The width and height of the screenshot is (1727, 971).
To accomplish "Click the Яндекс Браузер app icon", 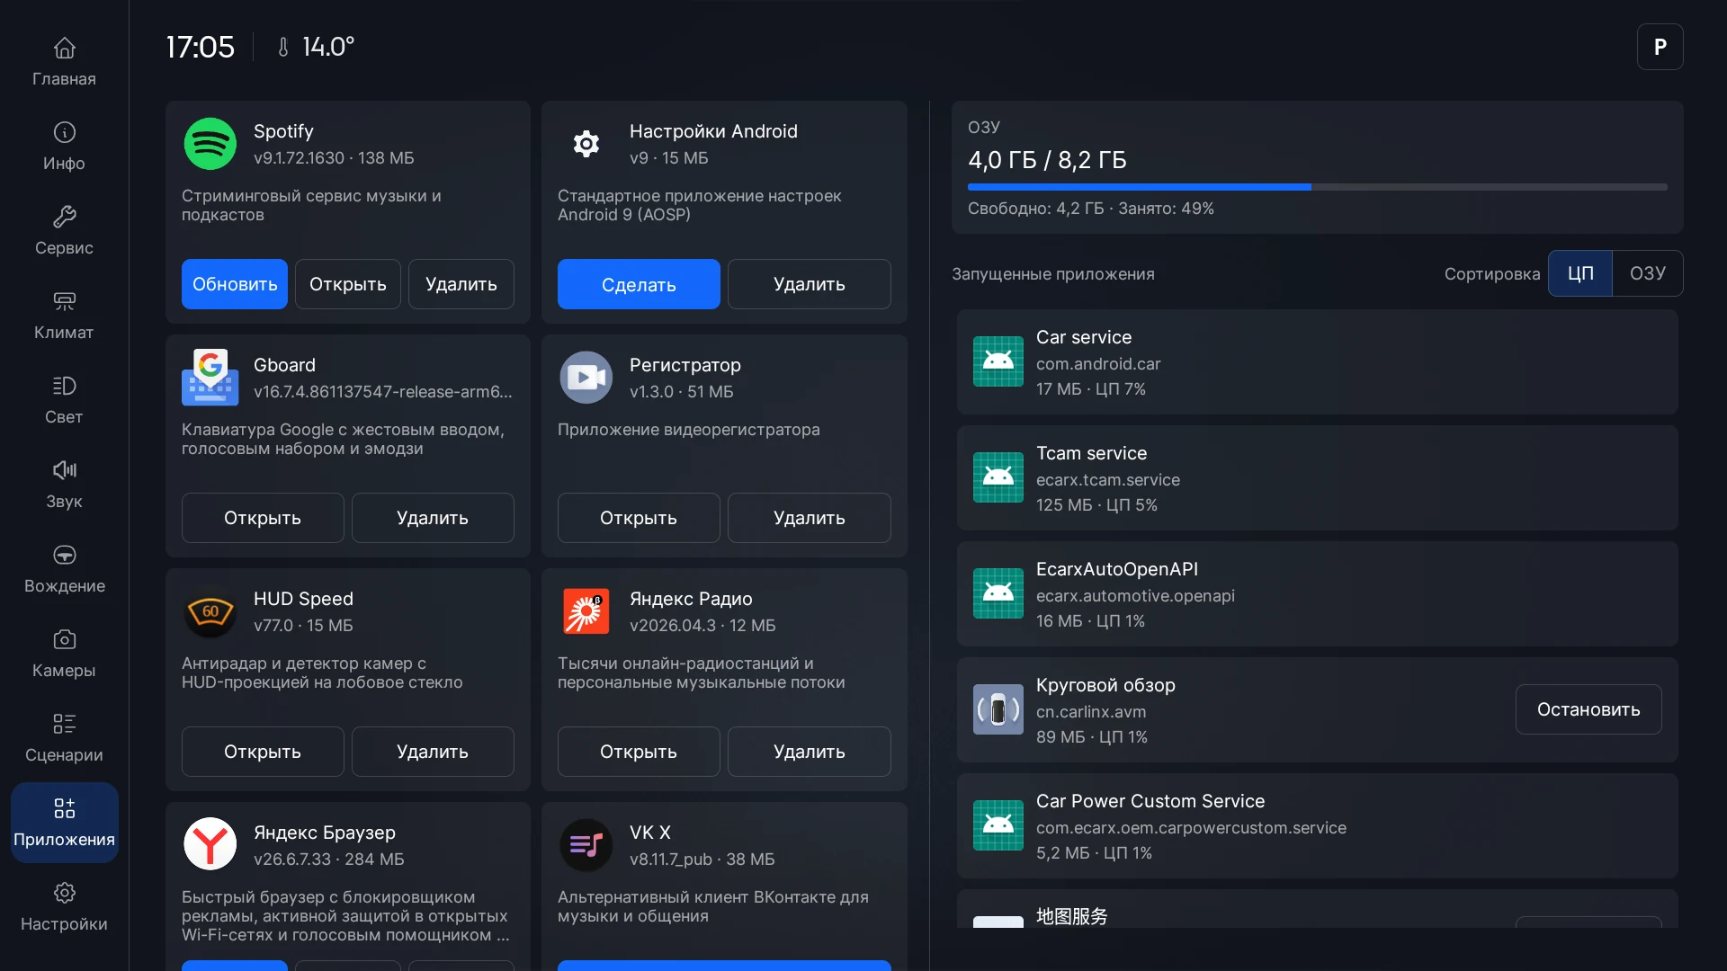I will coord(210,843).
